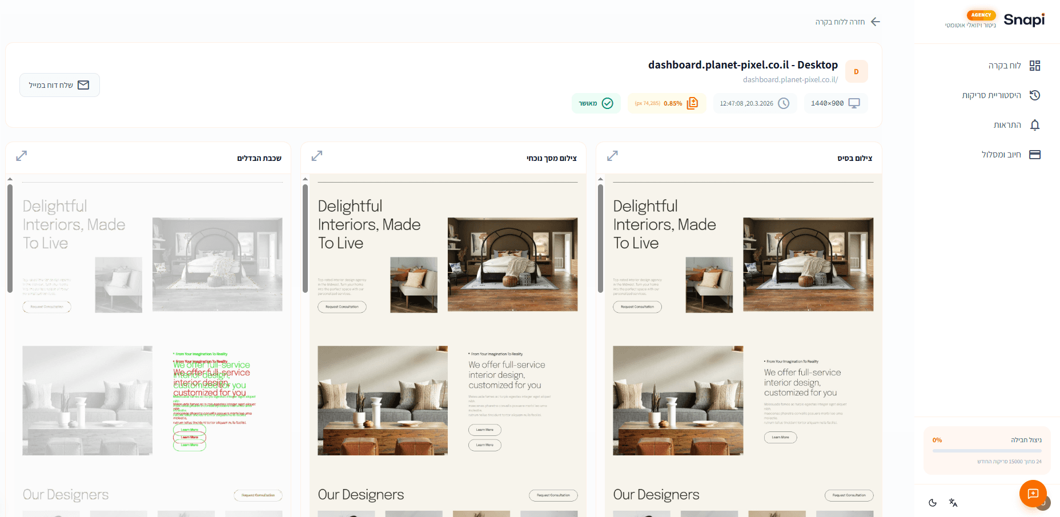
Task: Expand the "צילום מסך נוכחי" panel
Action: point(317,156)
